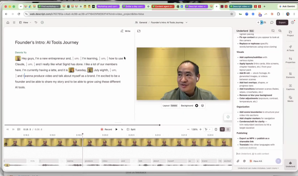Image resolution: width=298 pixels, height=176 pixels.
Task: Open the AI Tools sidebar panel
Action: point(290,48)
